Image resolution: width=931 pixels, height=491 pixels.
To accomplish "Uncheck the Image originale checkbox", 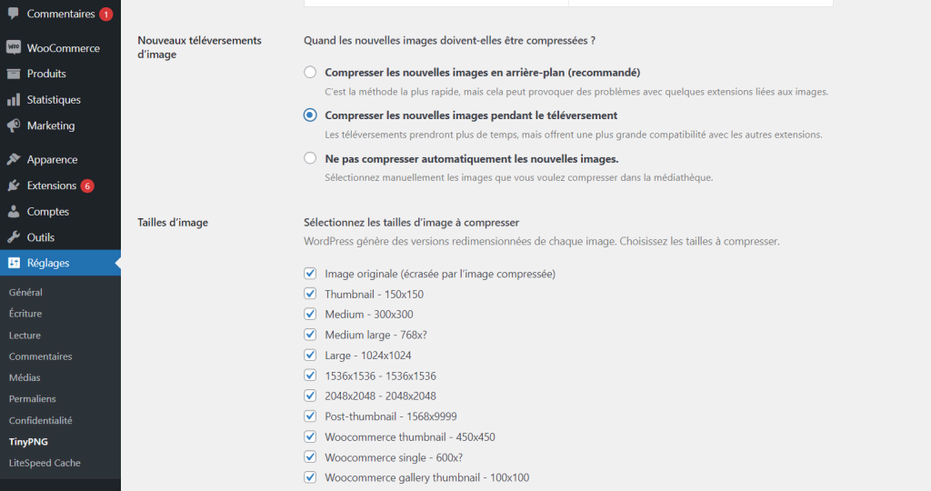I will (x=310, y=273).
